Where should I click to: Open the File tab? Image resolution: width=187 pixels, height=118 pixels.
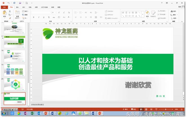tap(4, 7)
